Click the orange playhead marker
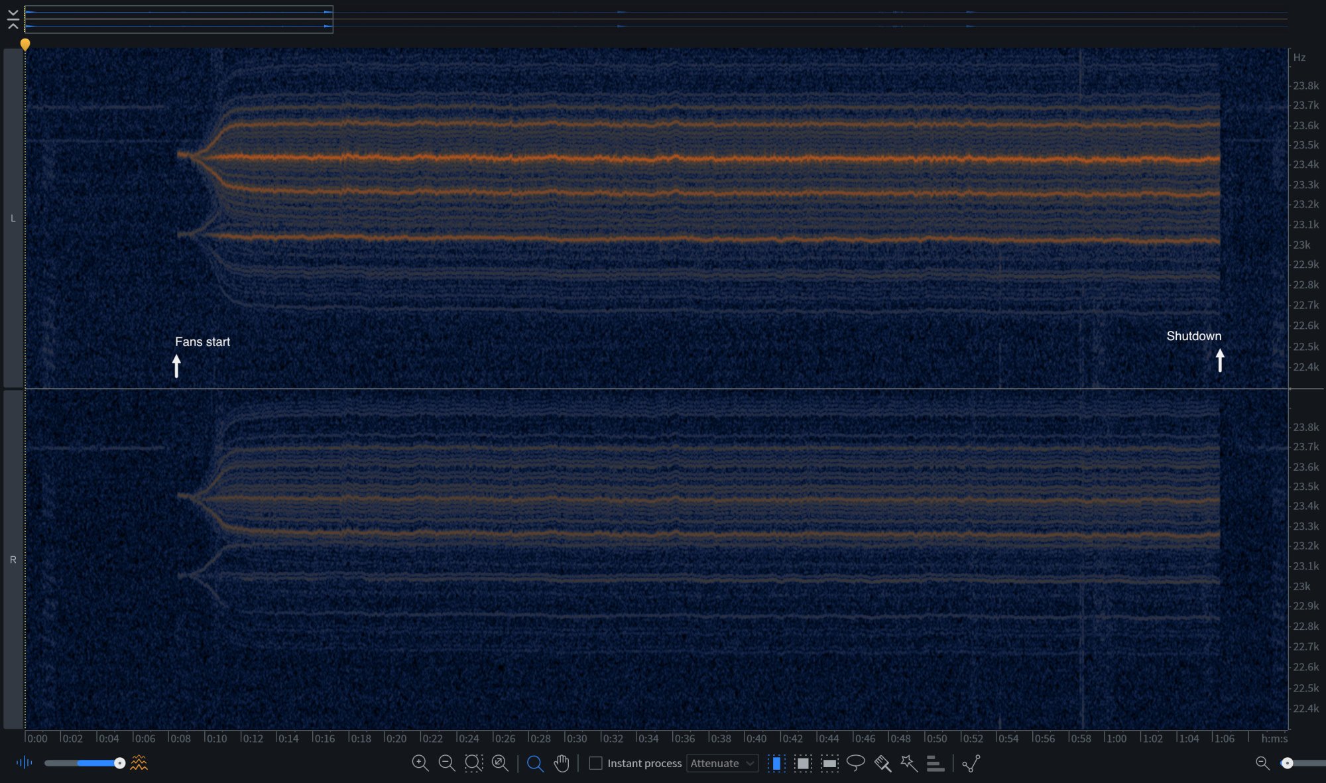 pyautogui.click(x=25, y=44)
